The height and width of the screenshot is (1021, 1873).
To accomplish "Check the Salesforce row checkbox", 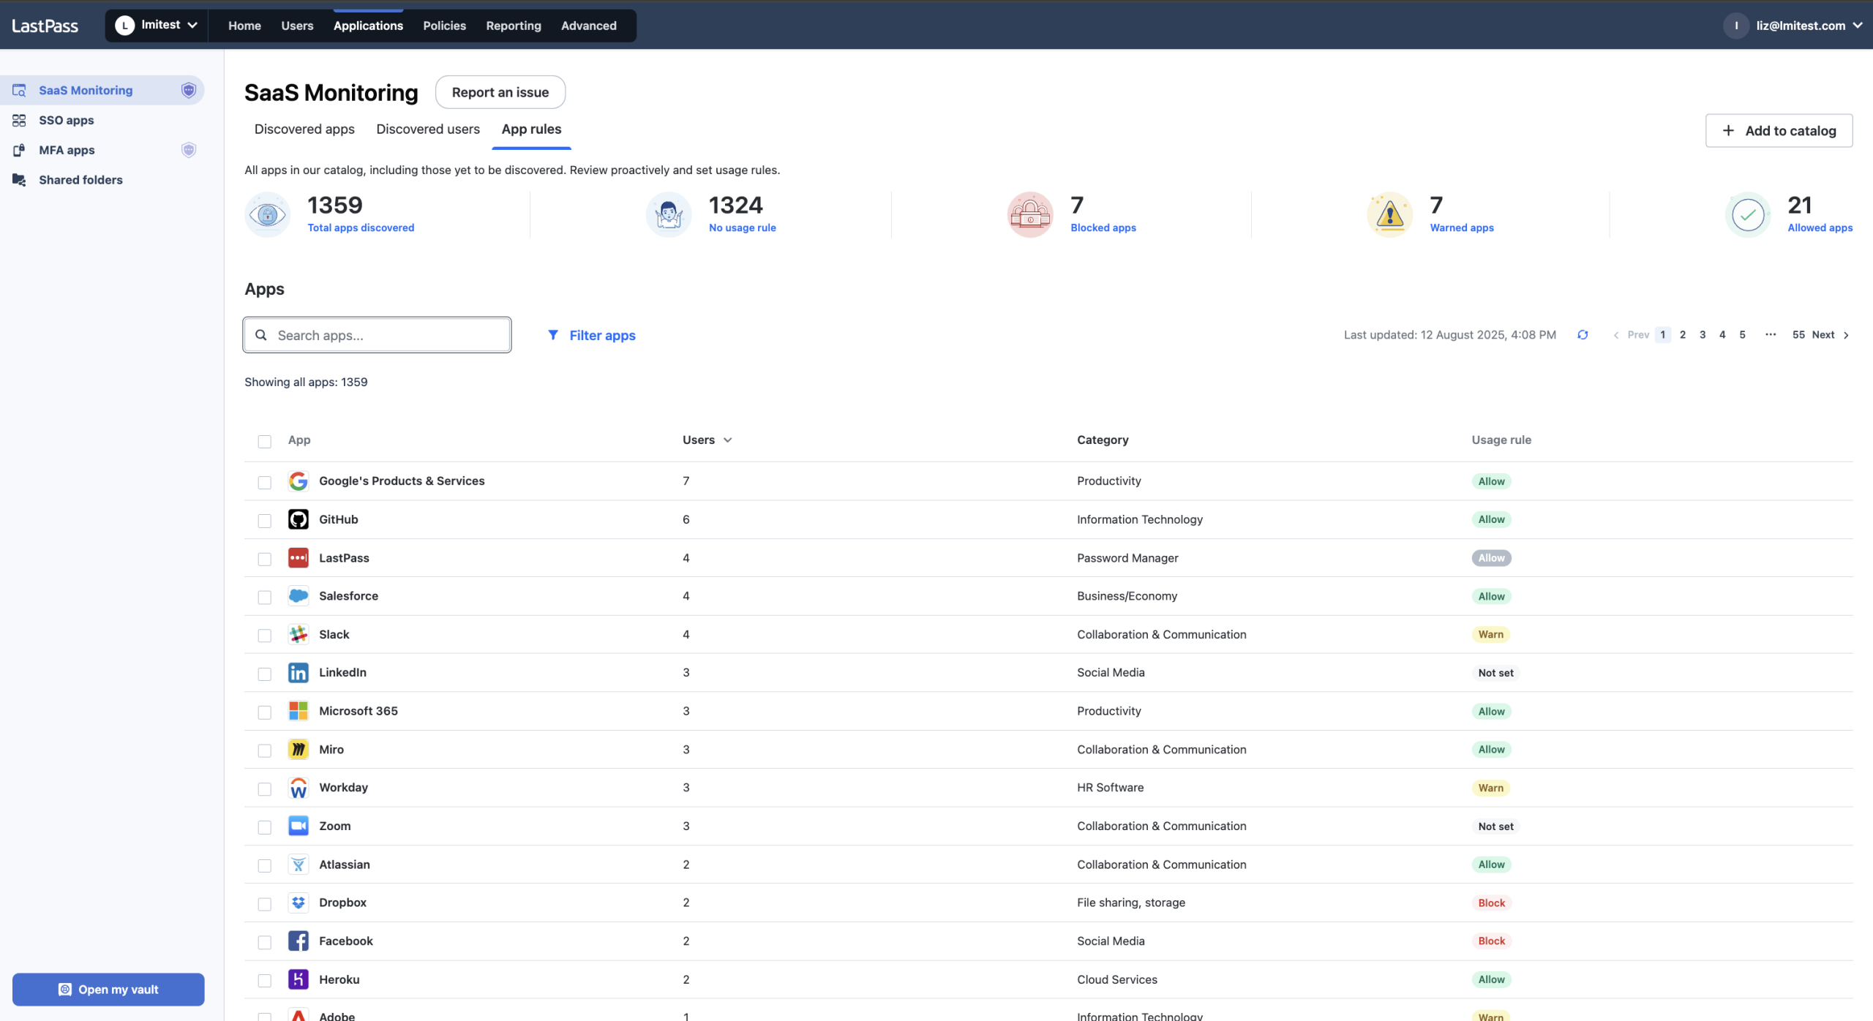I will 264,597.
